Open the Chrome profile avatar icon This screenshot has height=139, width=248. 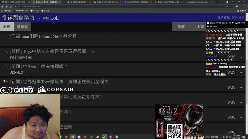point(241,7)
